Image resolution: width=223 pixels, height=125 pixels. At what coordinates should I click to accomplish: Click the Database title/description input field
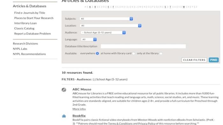pyautogui.click(x=143, y=46)
